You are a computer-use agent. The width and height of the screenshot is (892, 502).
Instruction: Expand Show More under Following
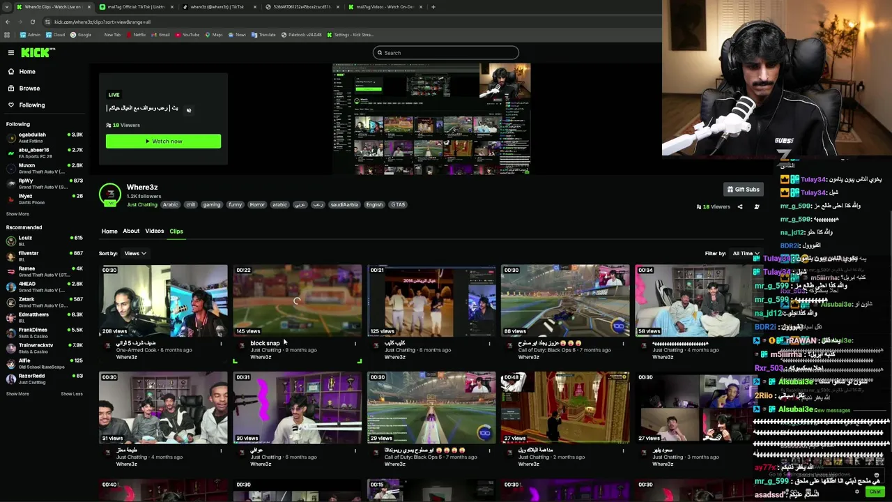[18, 214]
